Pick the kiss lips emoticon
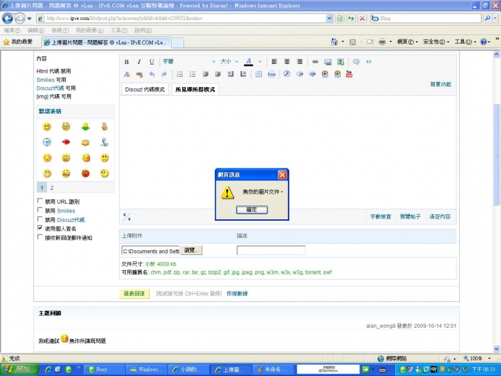501x376 pixels. click(66, 142)
